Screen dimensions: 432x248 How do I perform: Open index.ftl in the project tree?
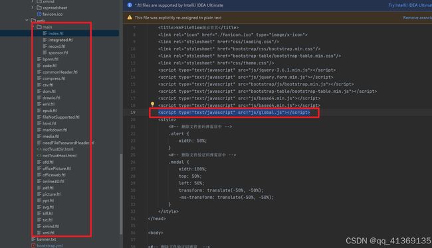tap(56, 33)
